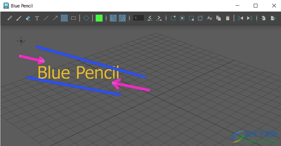Go to previous Blue Pencil frame

[241, 18]
